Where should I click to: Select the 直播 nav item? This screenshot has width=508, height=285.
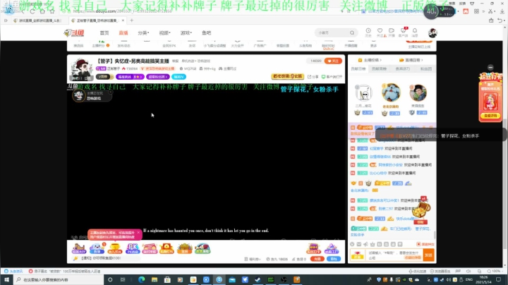click(x=123, y=33)
